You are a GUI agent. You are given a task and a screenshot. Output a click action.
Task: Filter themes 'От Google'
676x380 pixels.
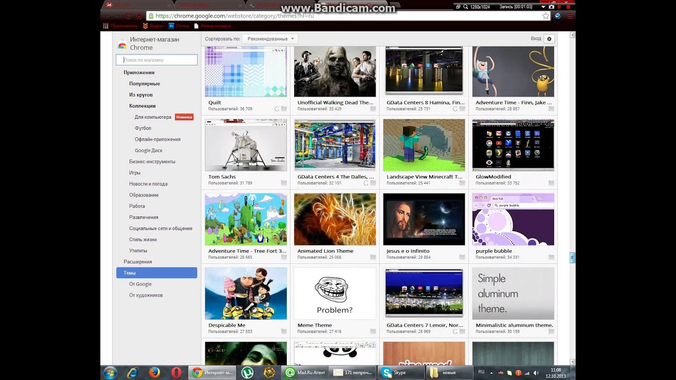click(x=140, y=284)
